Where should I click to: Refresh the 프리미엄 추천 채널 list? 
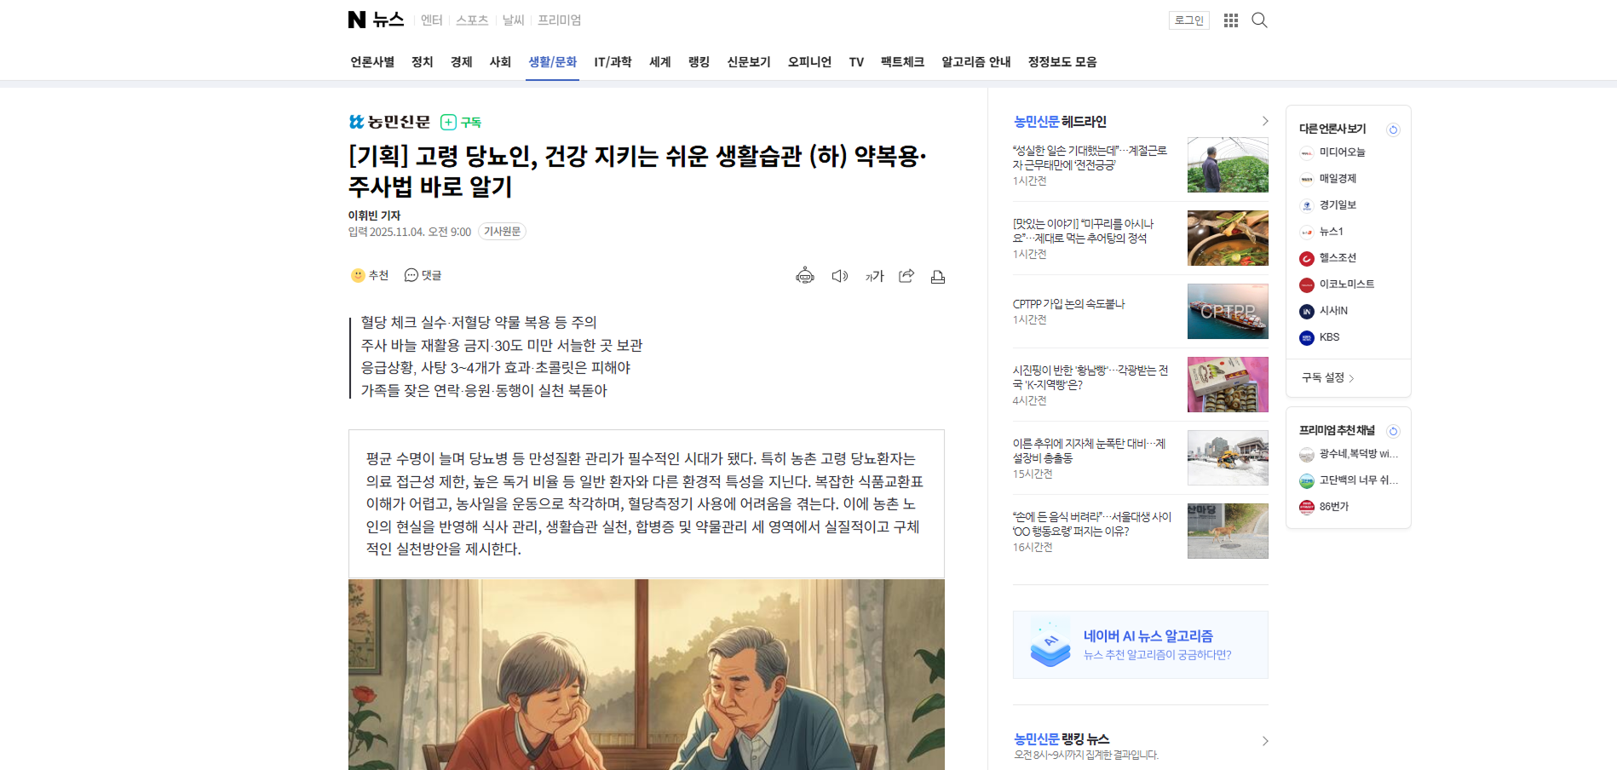pyautogui.click(x=1394, y=431)
